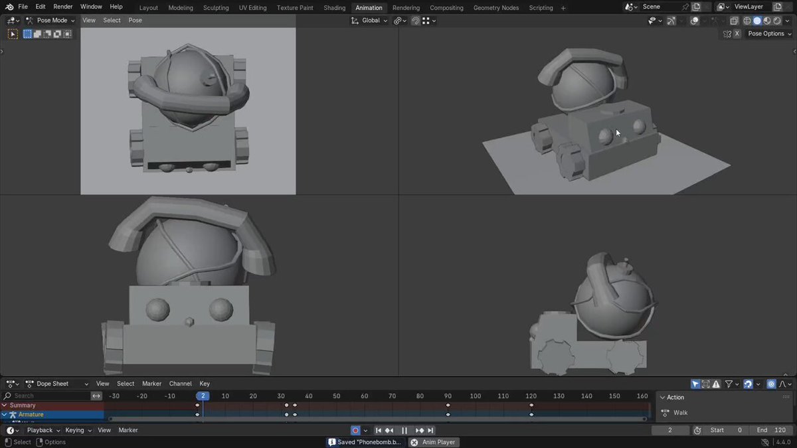Switch to Wireframe viewport shading
Viewport: 797px width, 448px height.
click(x=747, y=21)
